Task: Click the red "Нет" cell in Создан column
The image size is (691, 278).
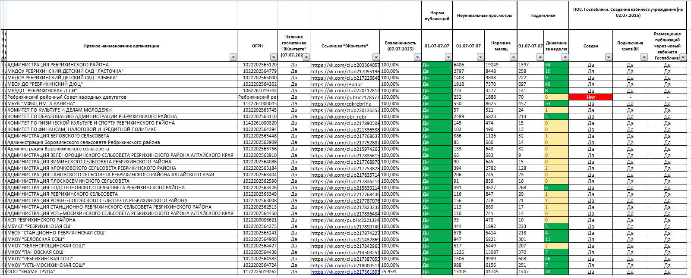Action: [x=590, y=97]
